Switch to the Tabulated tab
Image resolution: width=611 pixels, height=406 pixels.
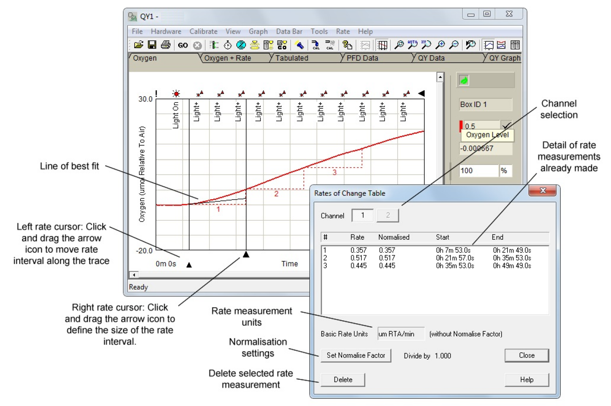292,58
